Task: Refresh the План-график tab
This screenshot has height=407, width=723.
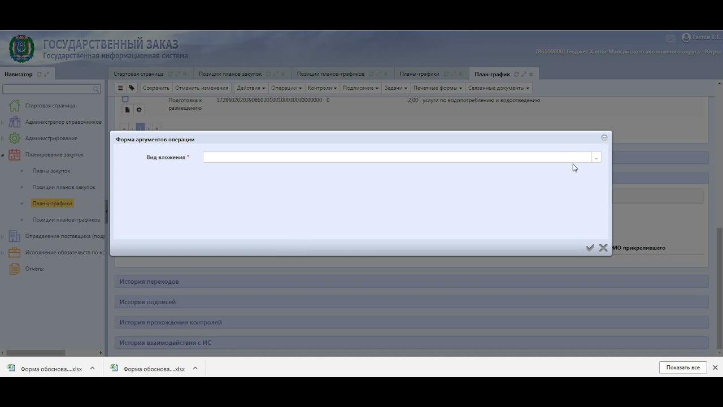Action: tap(516, 74)
